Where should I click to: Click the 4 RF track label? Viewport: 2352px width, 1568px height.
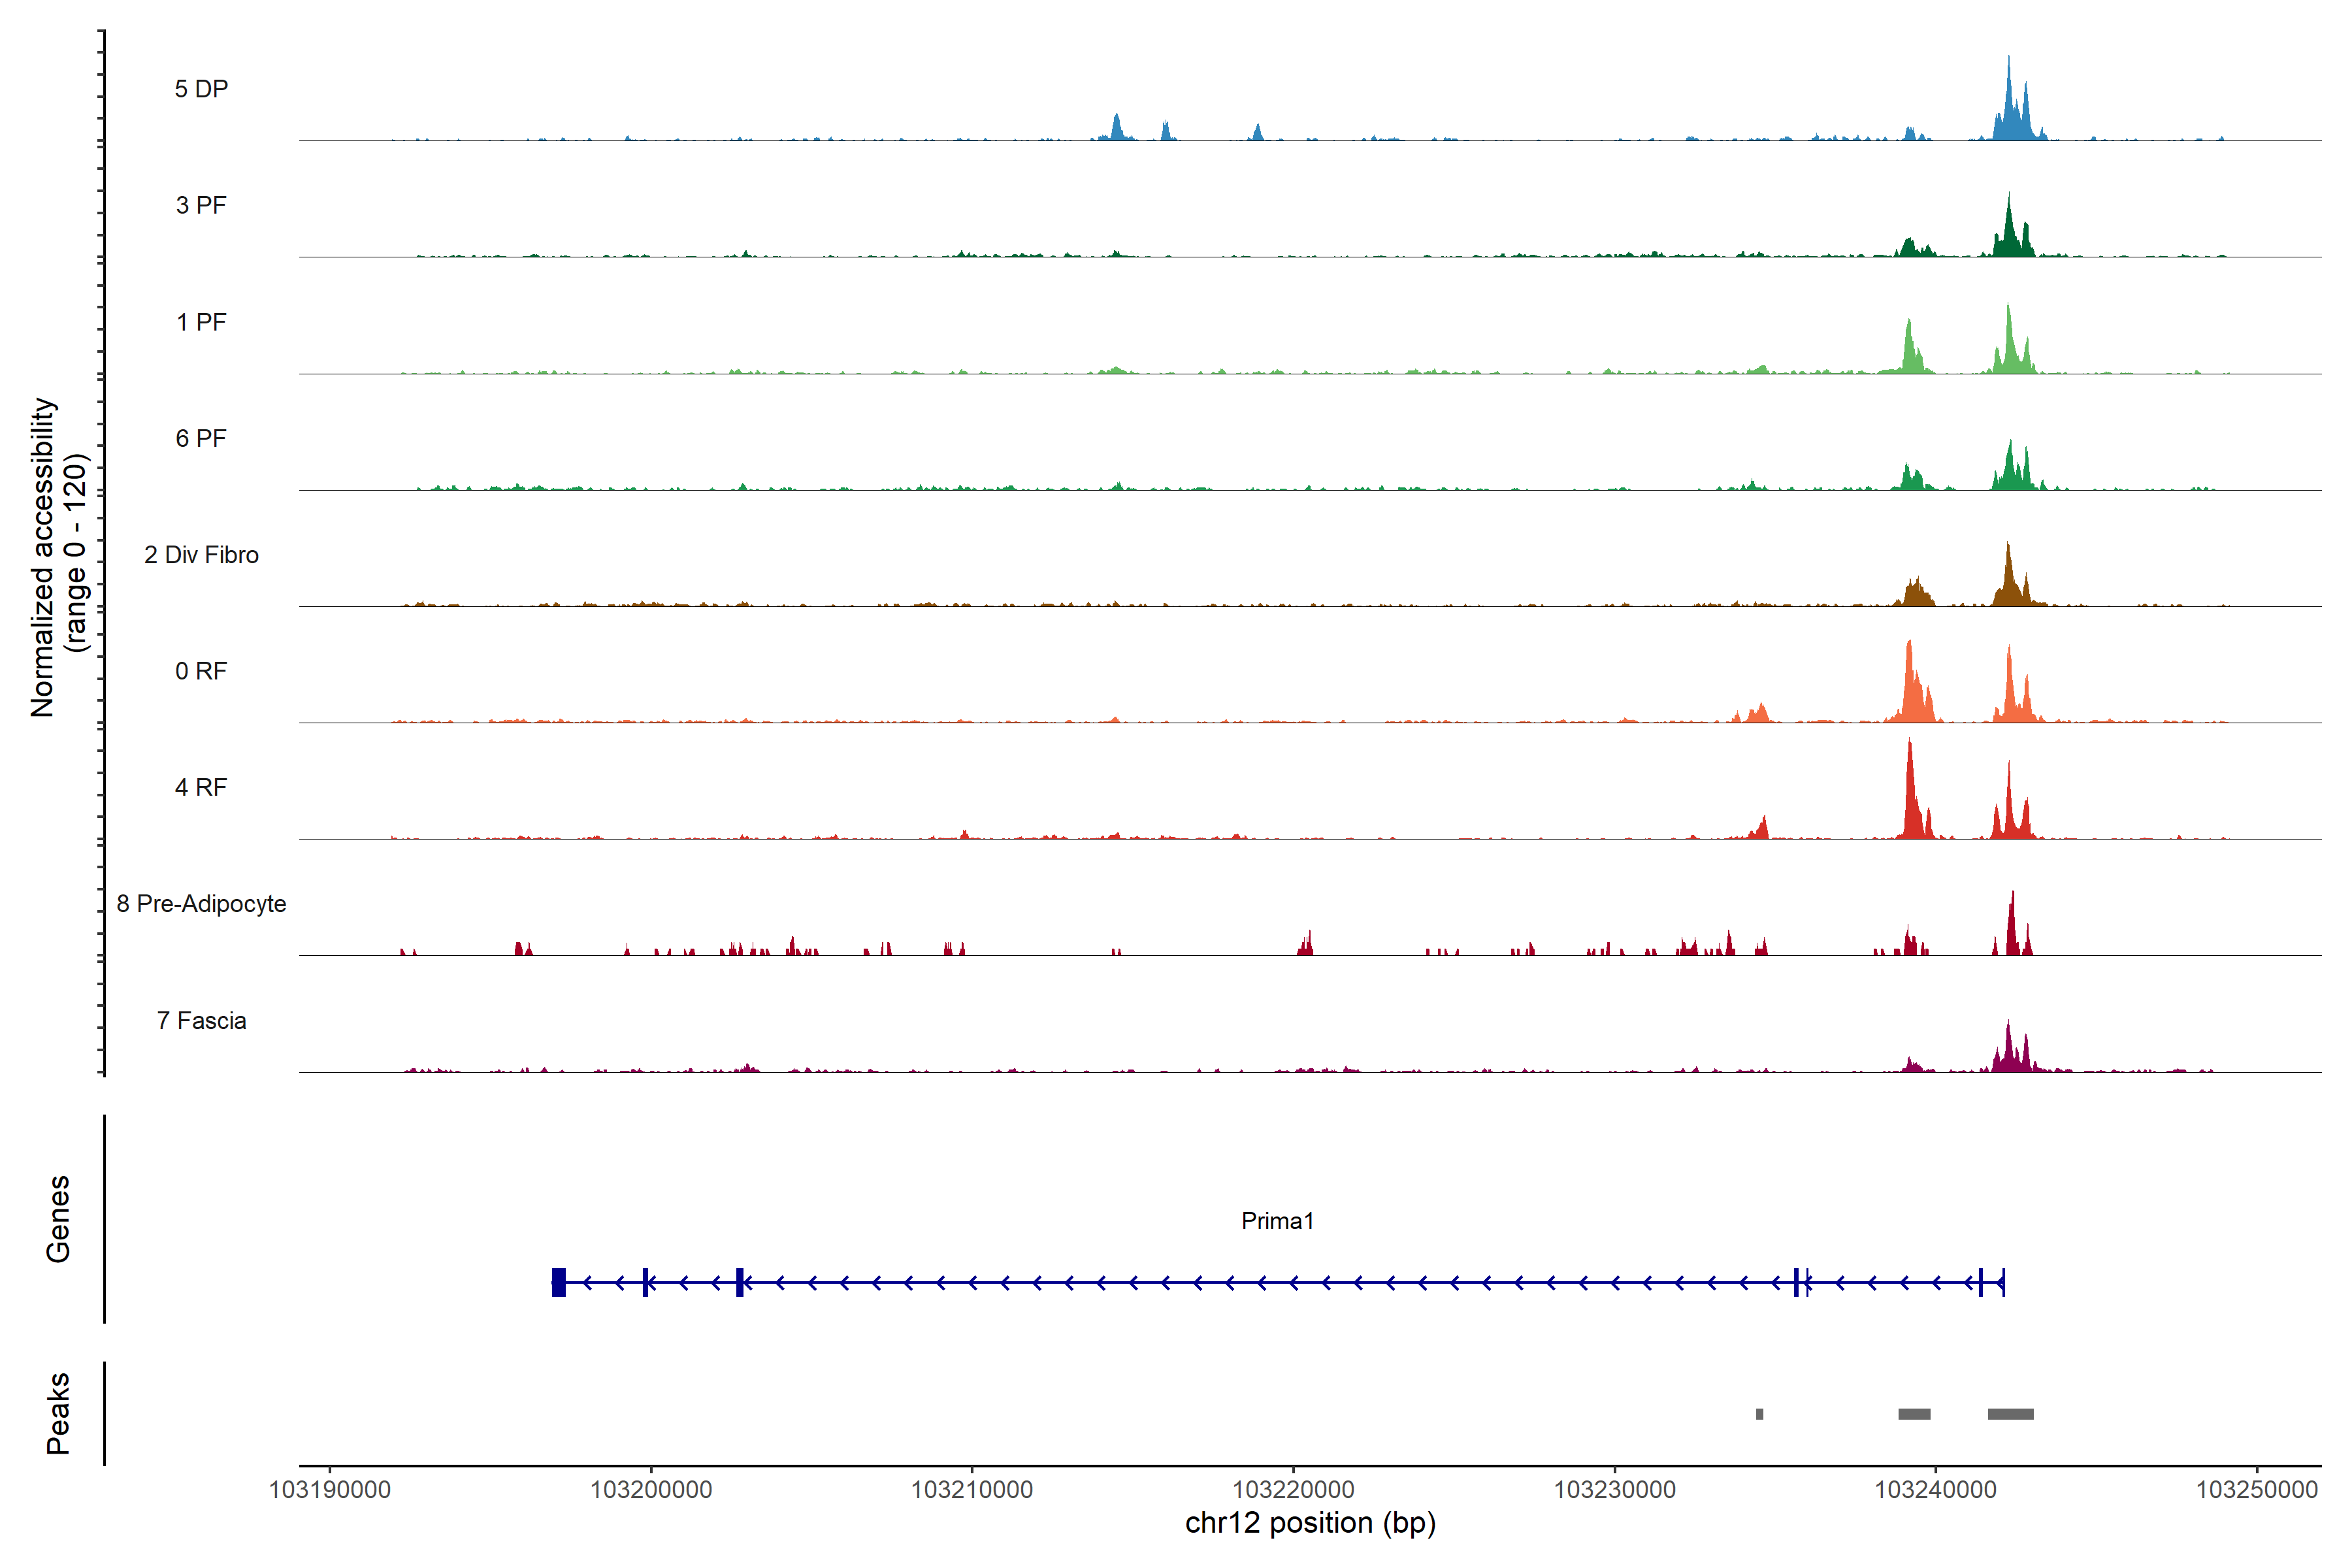(x=201, y=787)
